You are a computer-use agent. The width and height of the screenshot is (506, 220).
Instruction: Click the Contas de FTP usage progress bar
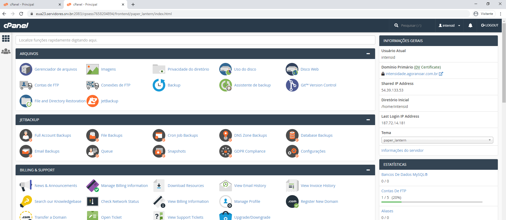coord(432,202)
